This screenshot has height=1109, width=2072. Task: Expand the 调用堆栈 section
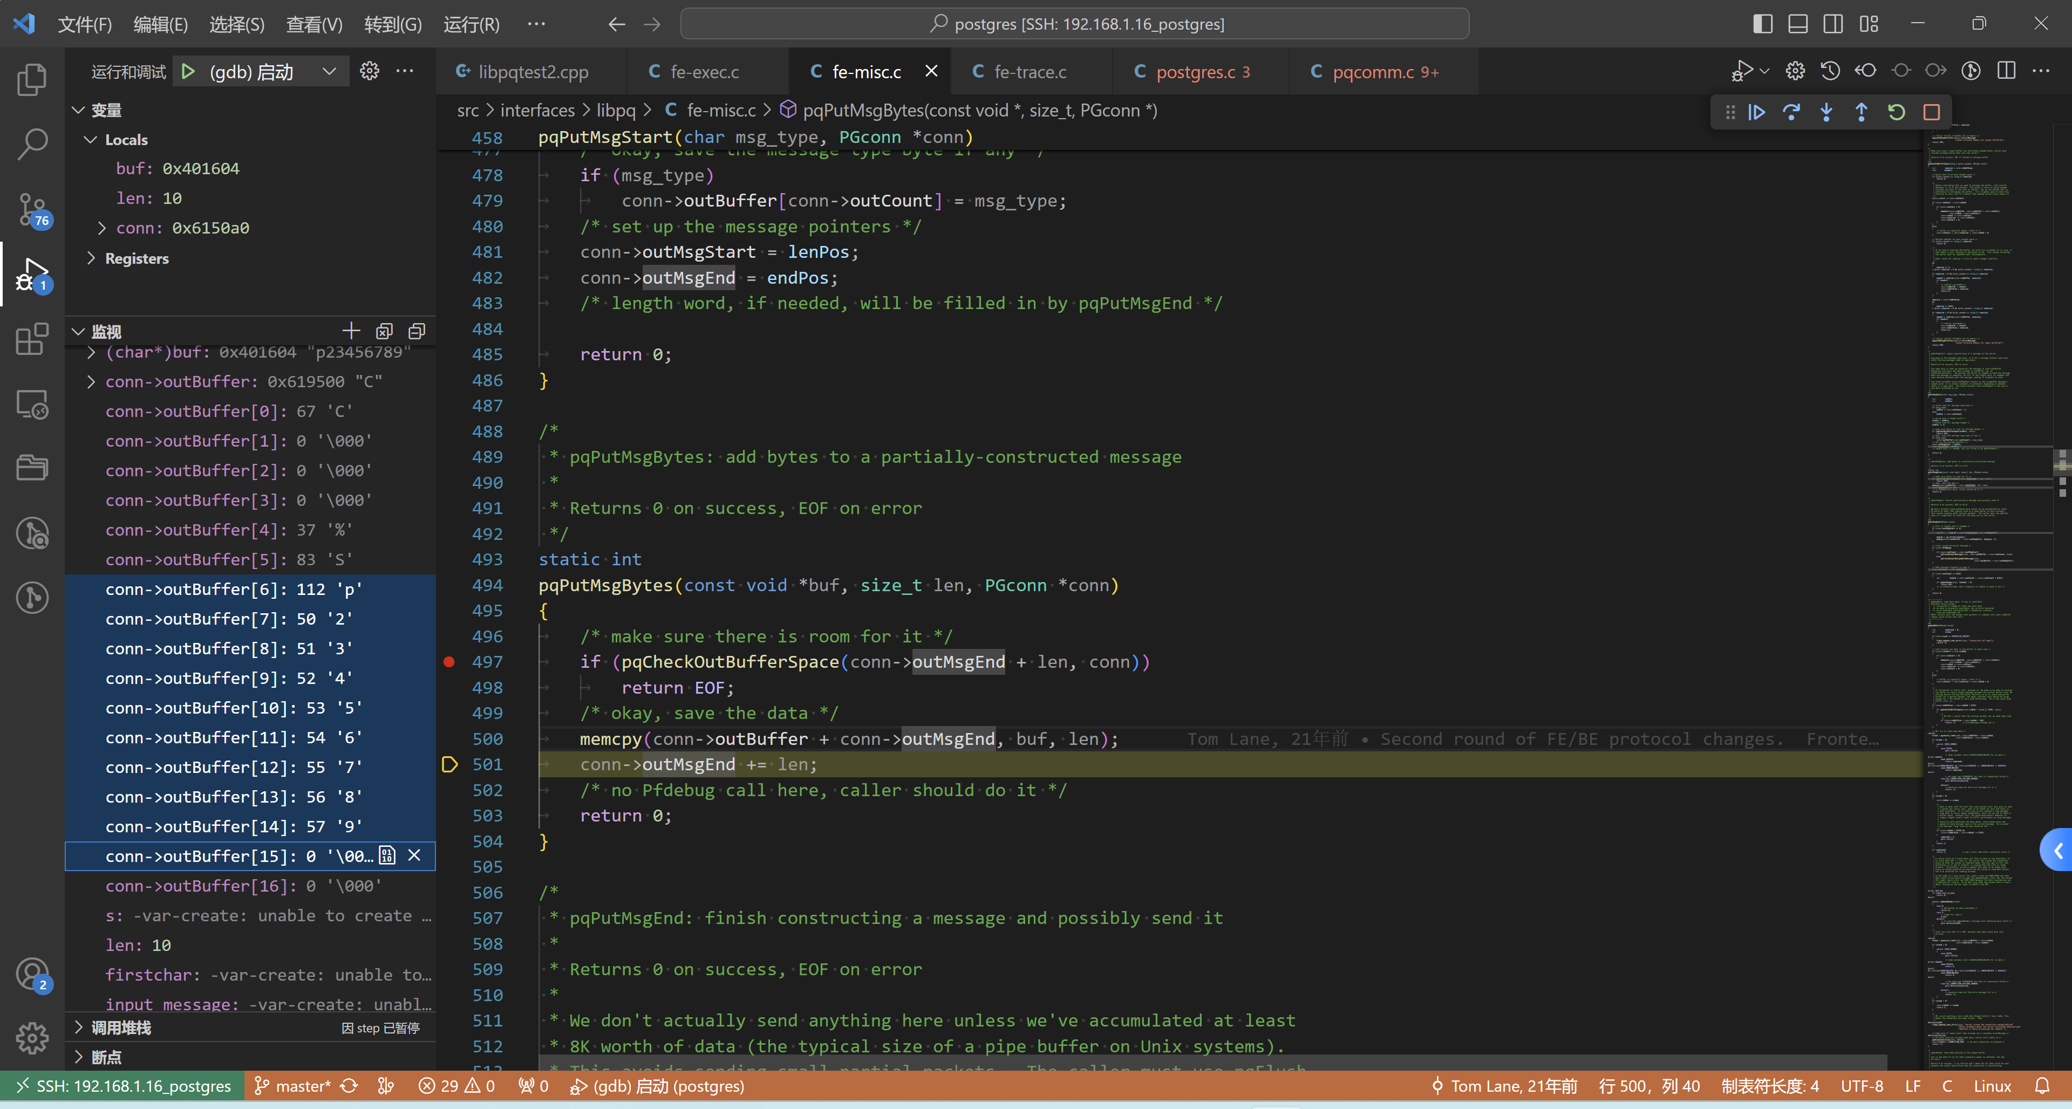[78, 1028]
